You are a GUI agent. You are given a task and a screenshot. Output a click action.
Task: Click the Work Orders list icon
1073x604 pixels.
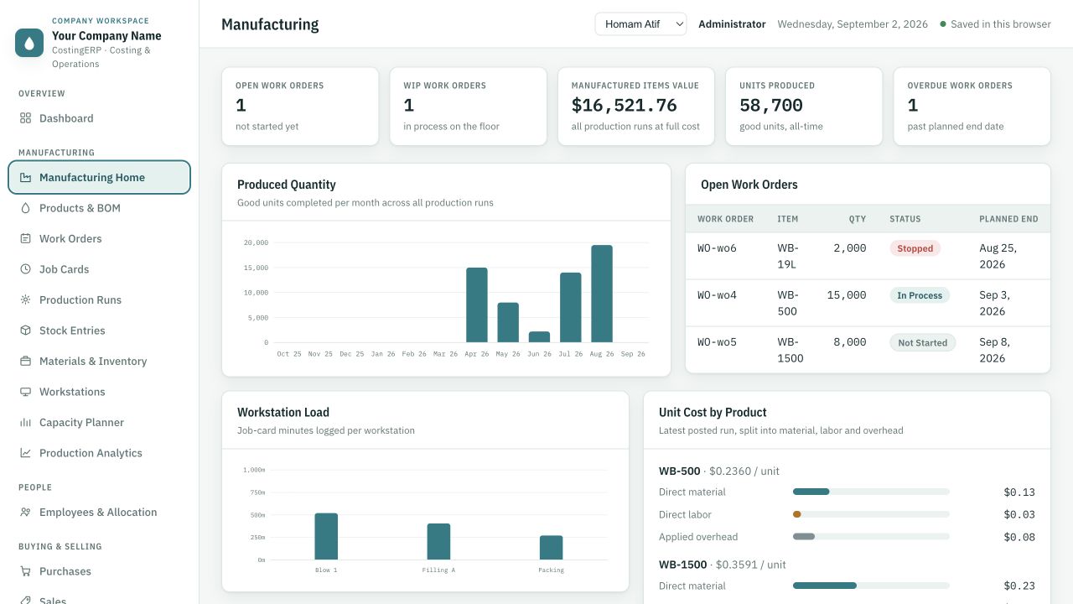(x=25, y=238)
